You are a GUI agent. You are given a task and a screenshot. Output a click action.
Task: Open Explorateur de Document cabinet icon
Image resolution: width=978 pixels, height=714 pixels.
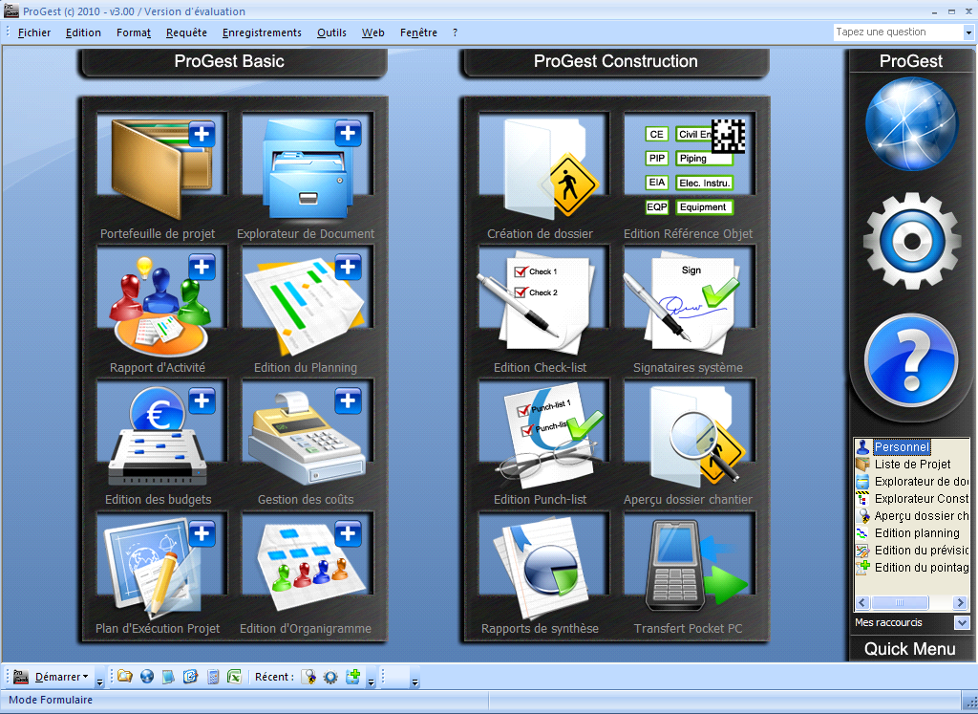pyautogui.click(x=310, y=168)
